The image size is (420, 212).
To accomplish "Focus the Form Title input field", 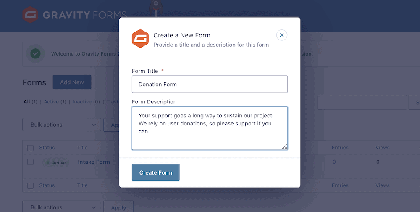I will 210,84.
